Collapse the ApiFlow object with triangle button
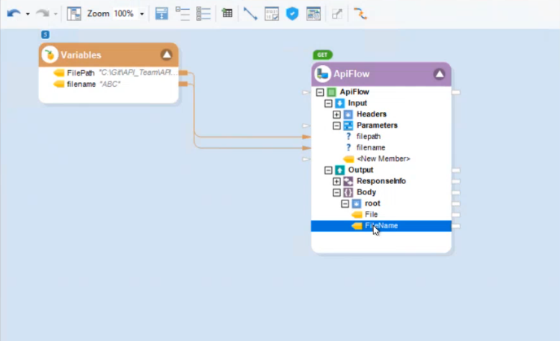 [x=440, y=74]
